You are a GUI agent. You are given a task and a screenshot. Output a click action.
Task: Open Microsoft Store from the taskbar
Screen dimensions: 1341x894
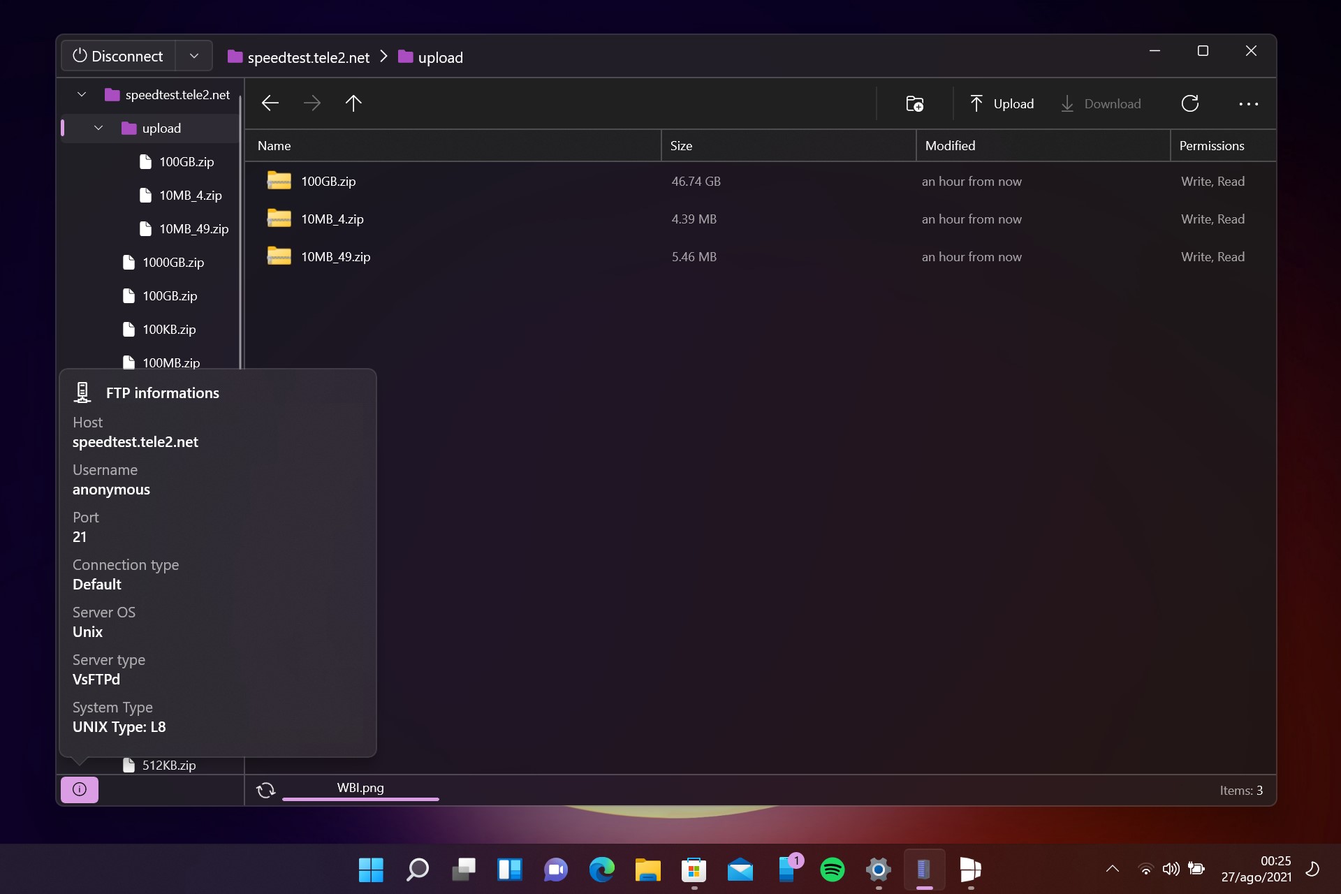694,870
